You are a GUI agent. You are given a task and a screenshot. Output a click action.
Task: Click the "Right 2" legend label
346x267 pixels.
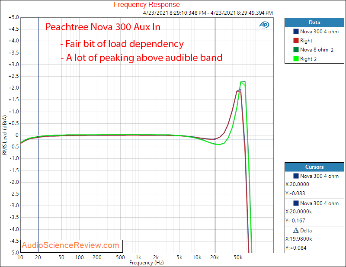308,59
